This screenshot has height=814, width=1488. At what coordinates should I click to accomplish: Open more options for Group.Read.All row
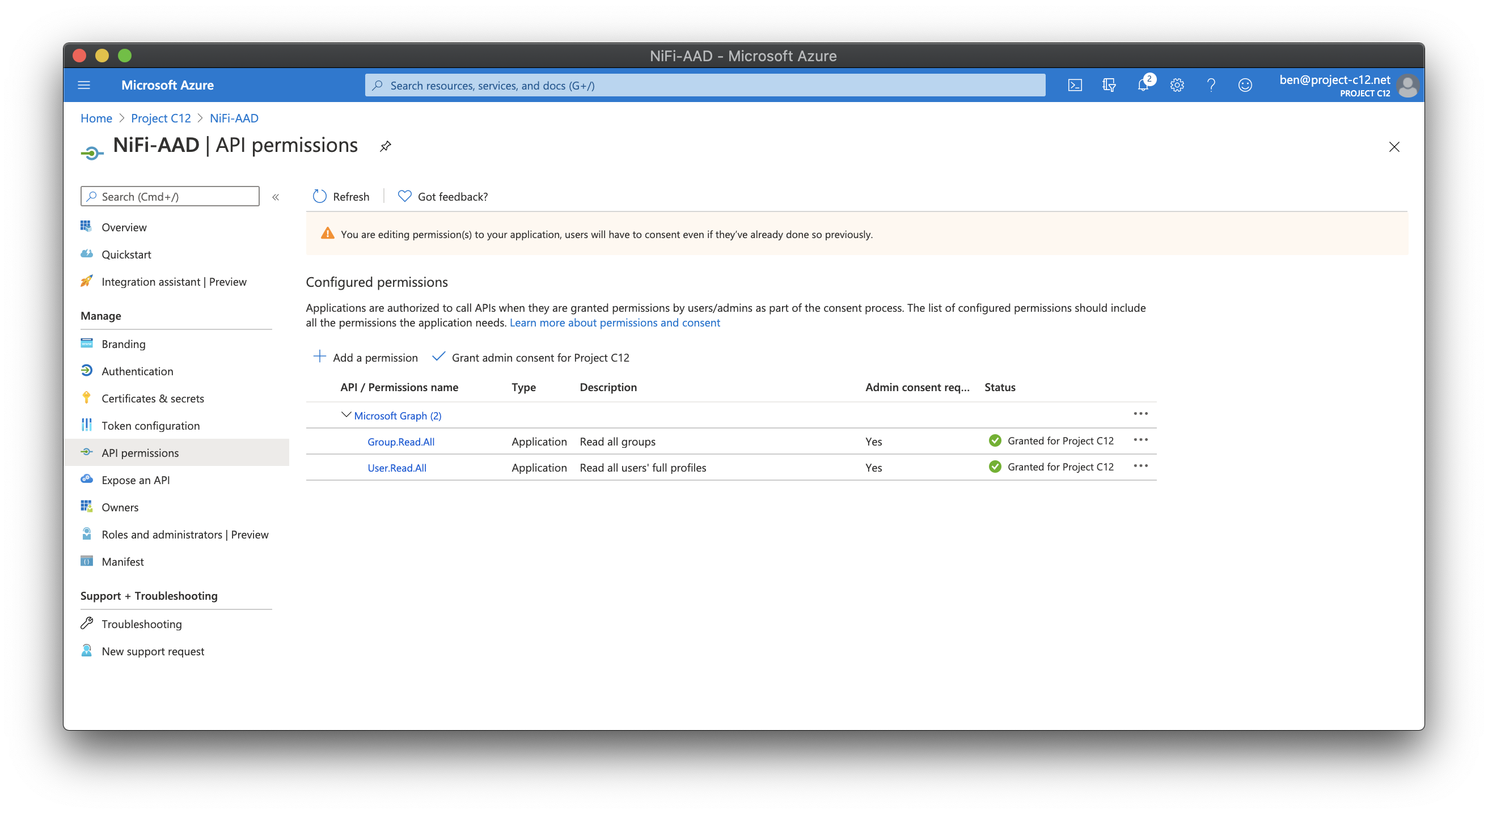pos(1140,440)
